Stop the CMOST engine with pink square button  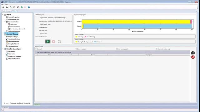point(53,41)
